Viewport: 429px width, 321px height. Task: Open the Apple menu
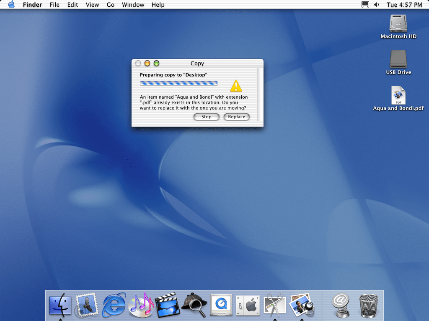(11, 5)
